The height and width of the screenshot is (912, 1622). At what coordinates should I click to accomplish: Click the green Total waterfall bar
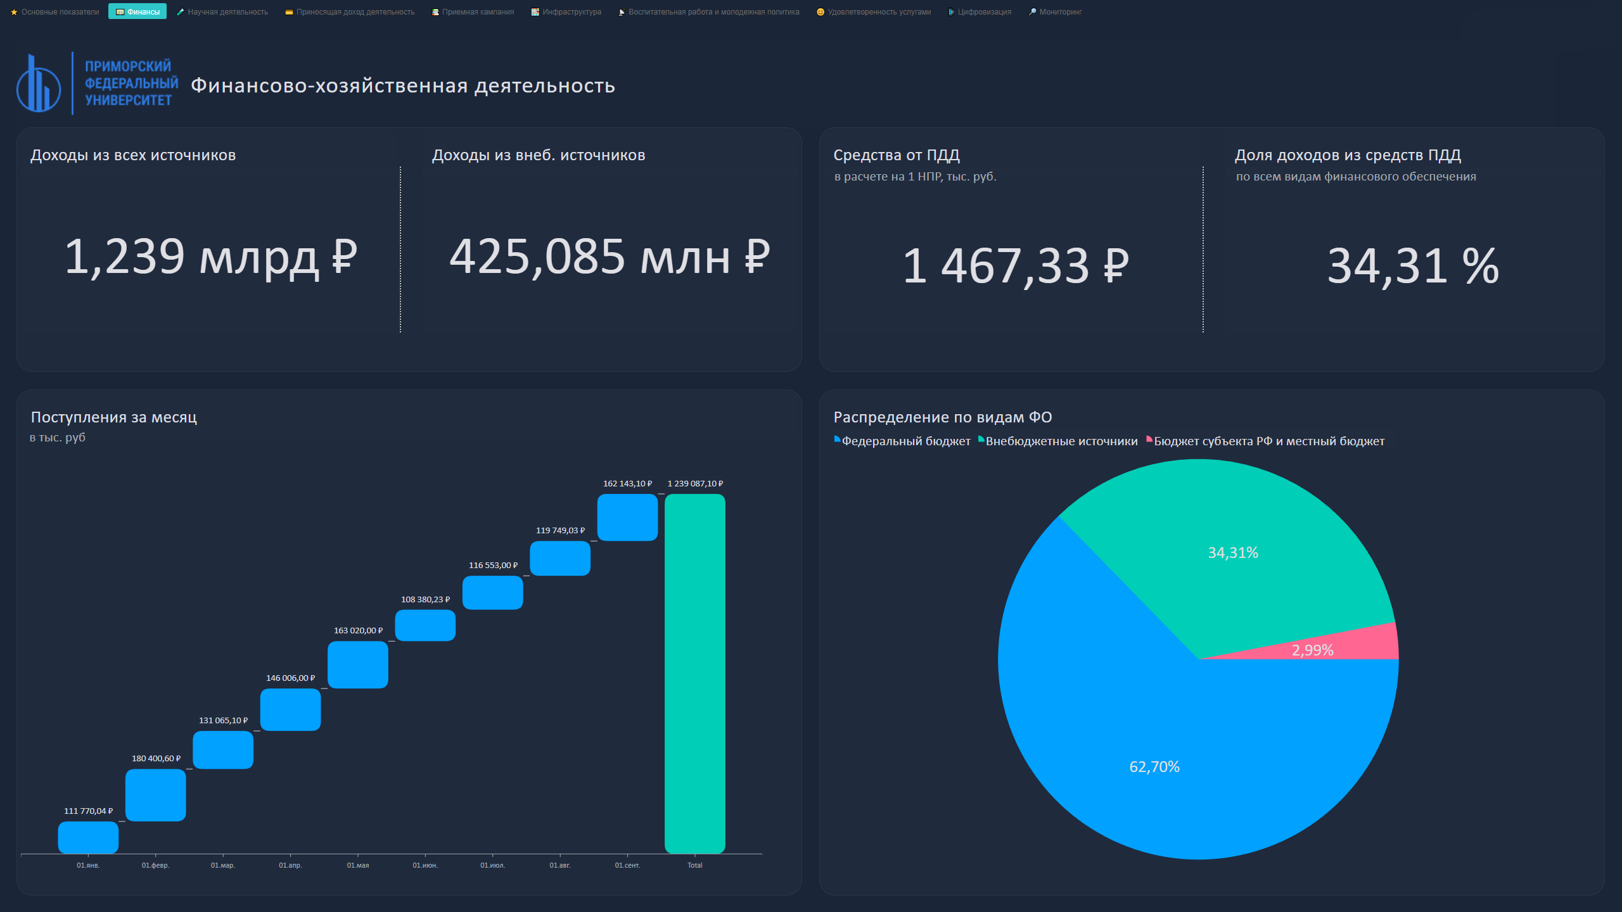click(x=694, y=673)
